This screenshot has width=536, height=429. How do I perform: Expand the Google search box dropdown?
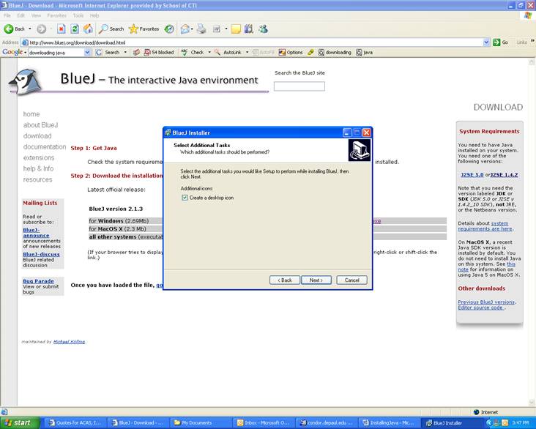87,52
